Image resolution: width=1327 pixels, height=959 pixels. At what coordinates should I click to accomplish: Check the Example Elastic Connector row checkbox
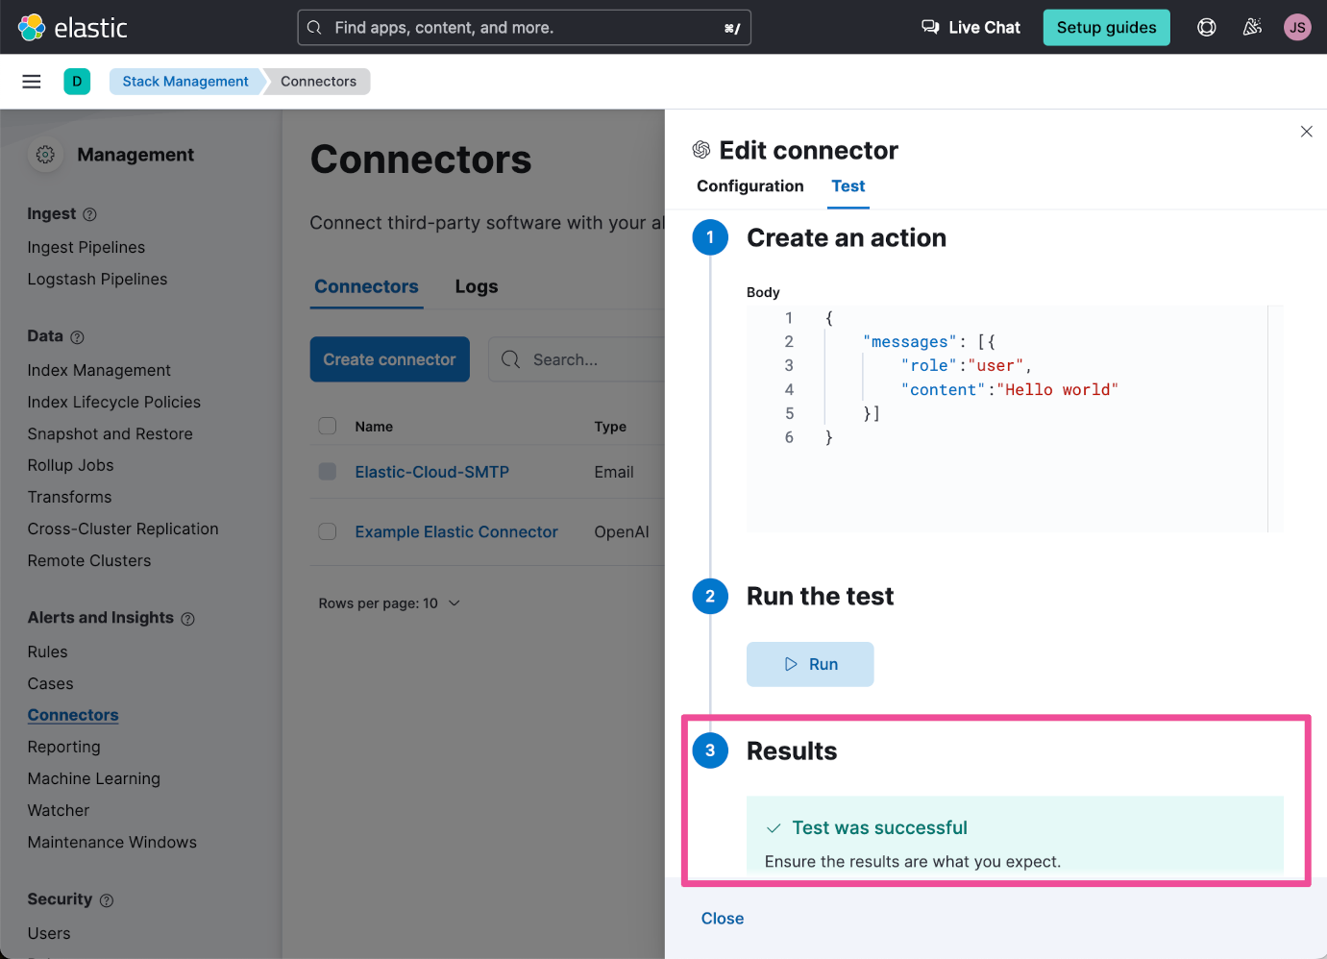pos(328,532)
